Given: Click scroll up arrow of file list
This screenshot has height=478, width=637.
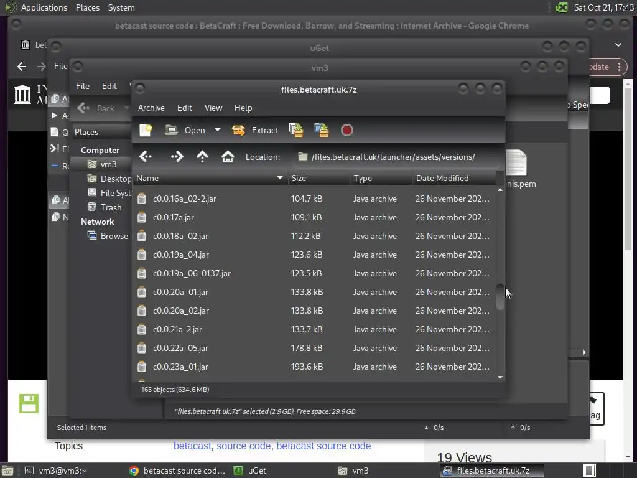Looking at the screenshot, I should [500, 190].
